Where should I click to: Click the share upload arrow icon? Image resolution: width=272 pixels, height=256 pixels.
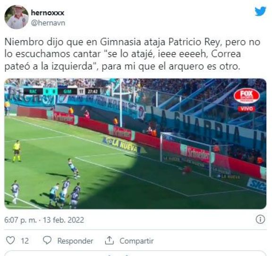click(109, 240)
